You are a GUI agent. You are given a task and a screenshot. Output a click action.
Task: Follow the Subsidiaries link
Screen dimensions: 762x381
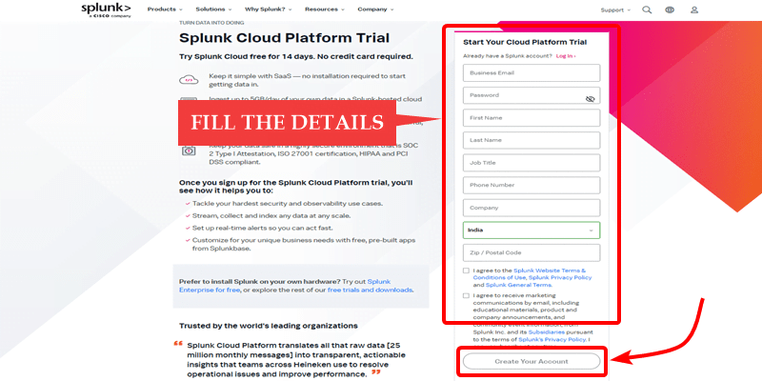546,331
